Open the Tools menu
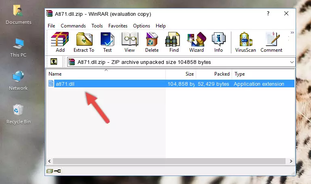This screenshot has width=311, height=184. coord(97,26)
